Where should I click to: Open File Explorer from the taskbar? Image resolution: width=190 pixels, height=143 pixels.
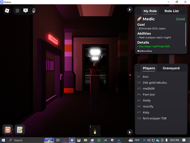(85, 140)
